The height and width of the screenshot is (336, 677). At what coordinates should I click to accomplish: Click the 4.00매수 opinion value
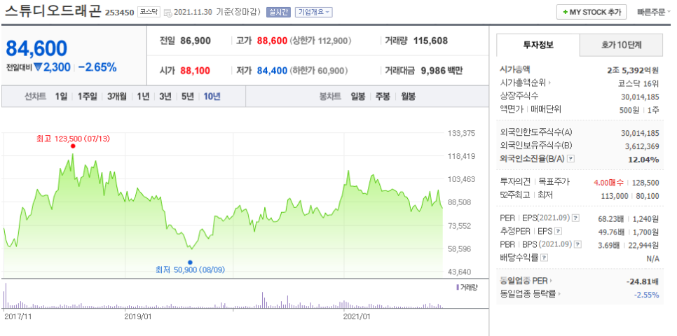click(608, 183)
